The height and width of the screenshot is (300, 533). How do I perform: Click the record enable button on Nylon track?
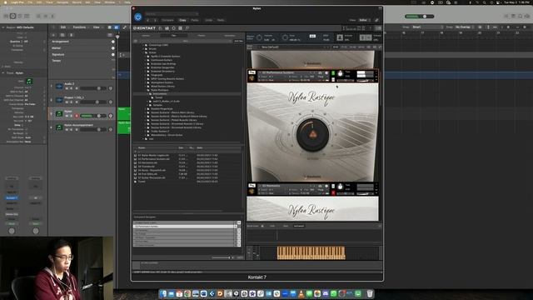tap(77, 116)
